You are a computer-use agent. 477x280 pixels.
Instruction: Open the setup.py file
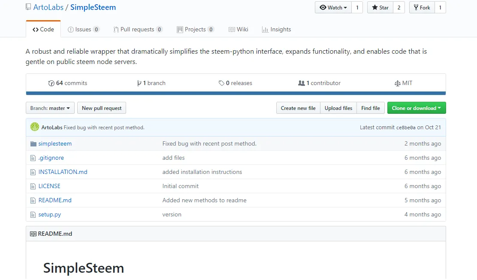[50, 214]
